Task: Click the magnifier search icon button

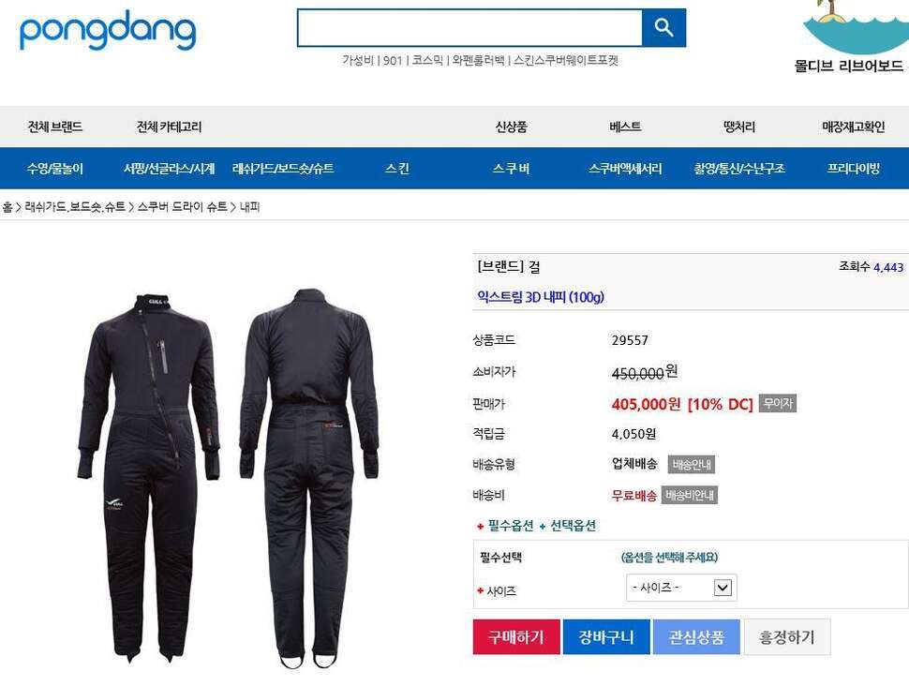Action: 663,27
